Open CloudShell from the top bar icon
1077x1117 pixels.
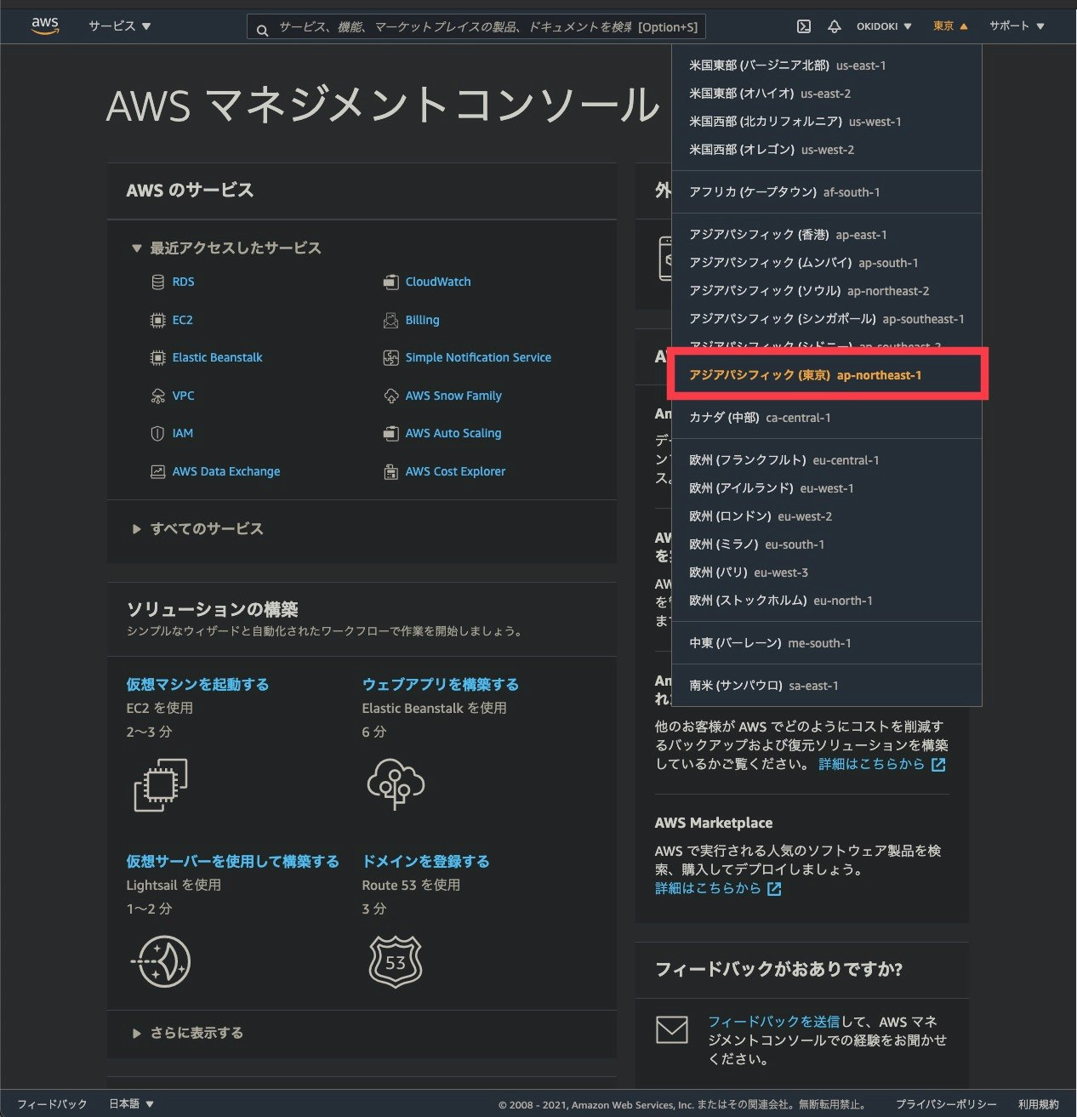(x=803, y=26)
